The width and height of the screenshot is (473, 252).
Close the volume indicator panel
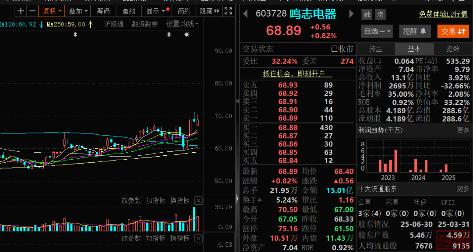198,200
